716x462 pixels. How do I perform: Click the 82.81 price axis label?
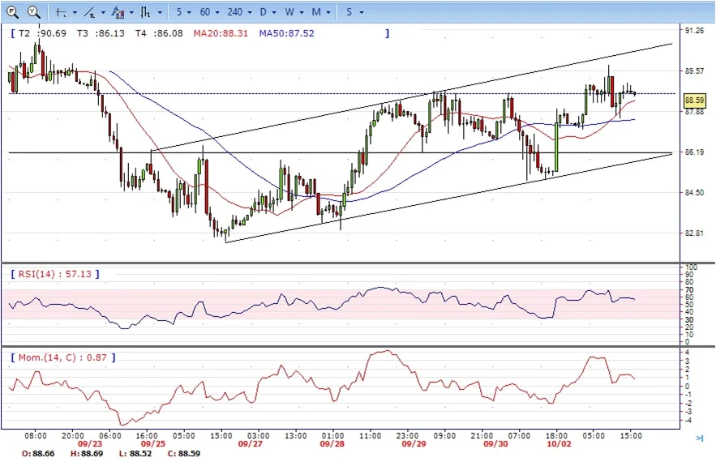pyautogui.click(x=695, y=233)
